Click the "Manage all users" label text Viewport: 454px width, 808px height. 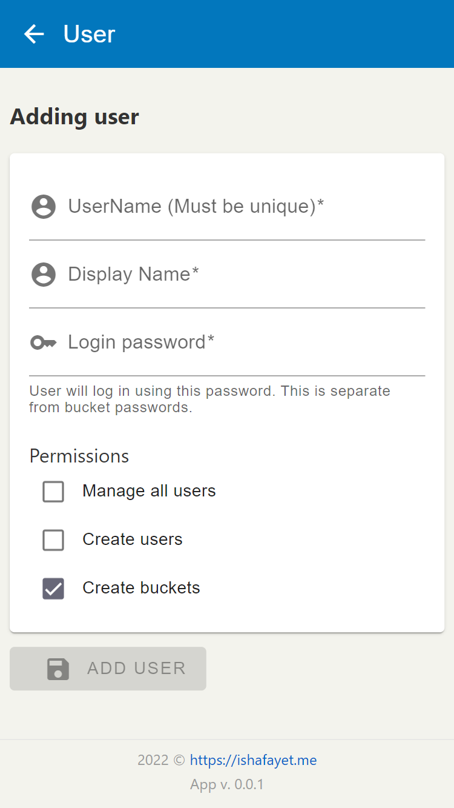point(149,491)
